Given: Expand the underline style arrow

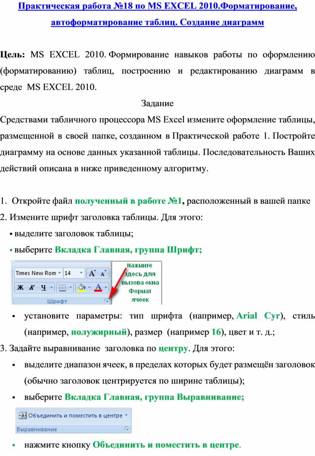Looking at the screenshot, I should (51, 288).
